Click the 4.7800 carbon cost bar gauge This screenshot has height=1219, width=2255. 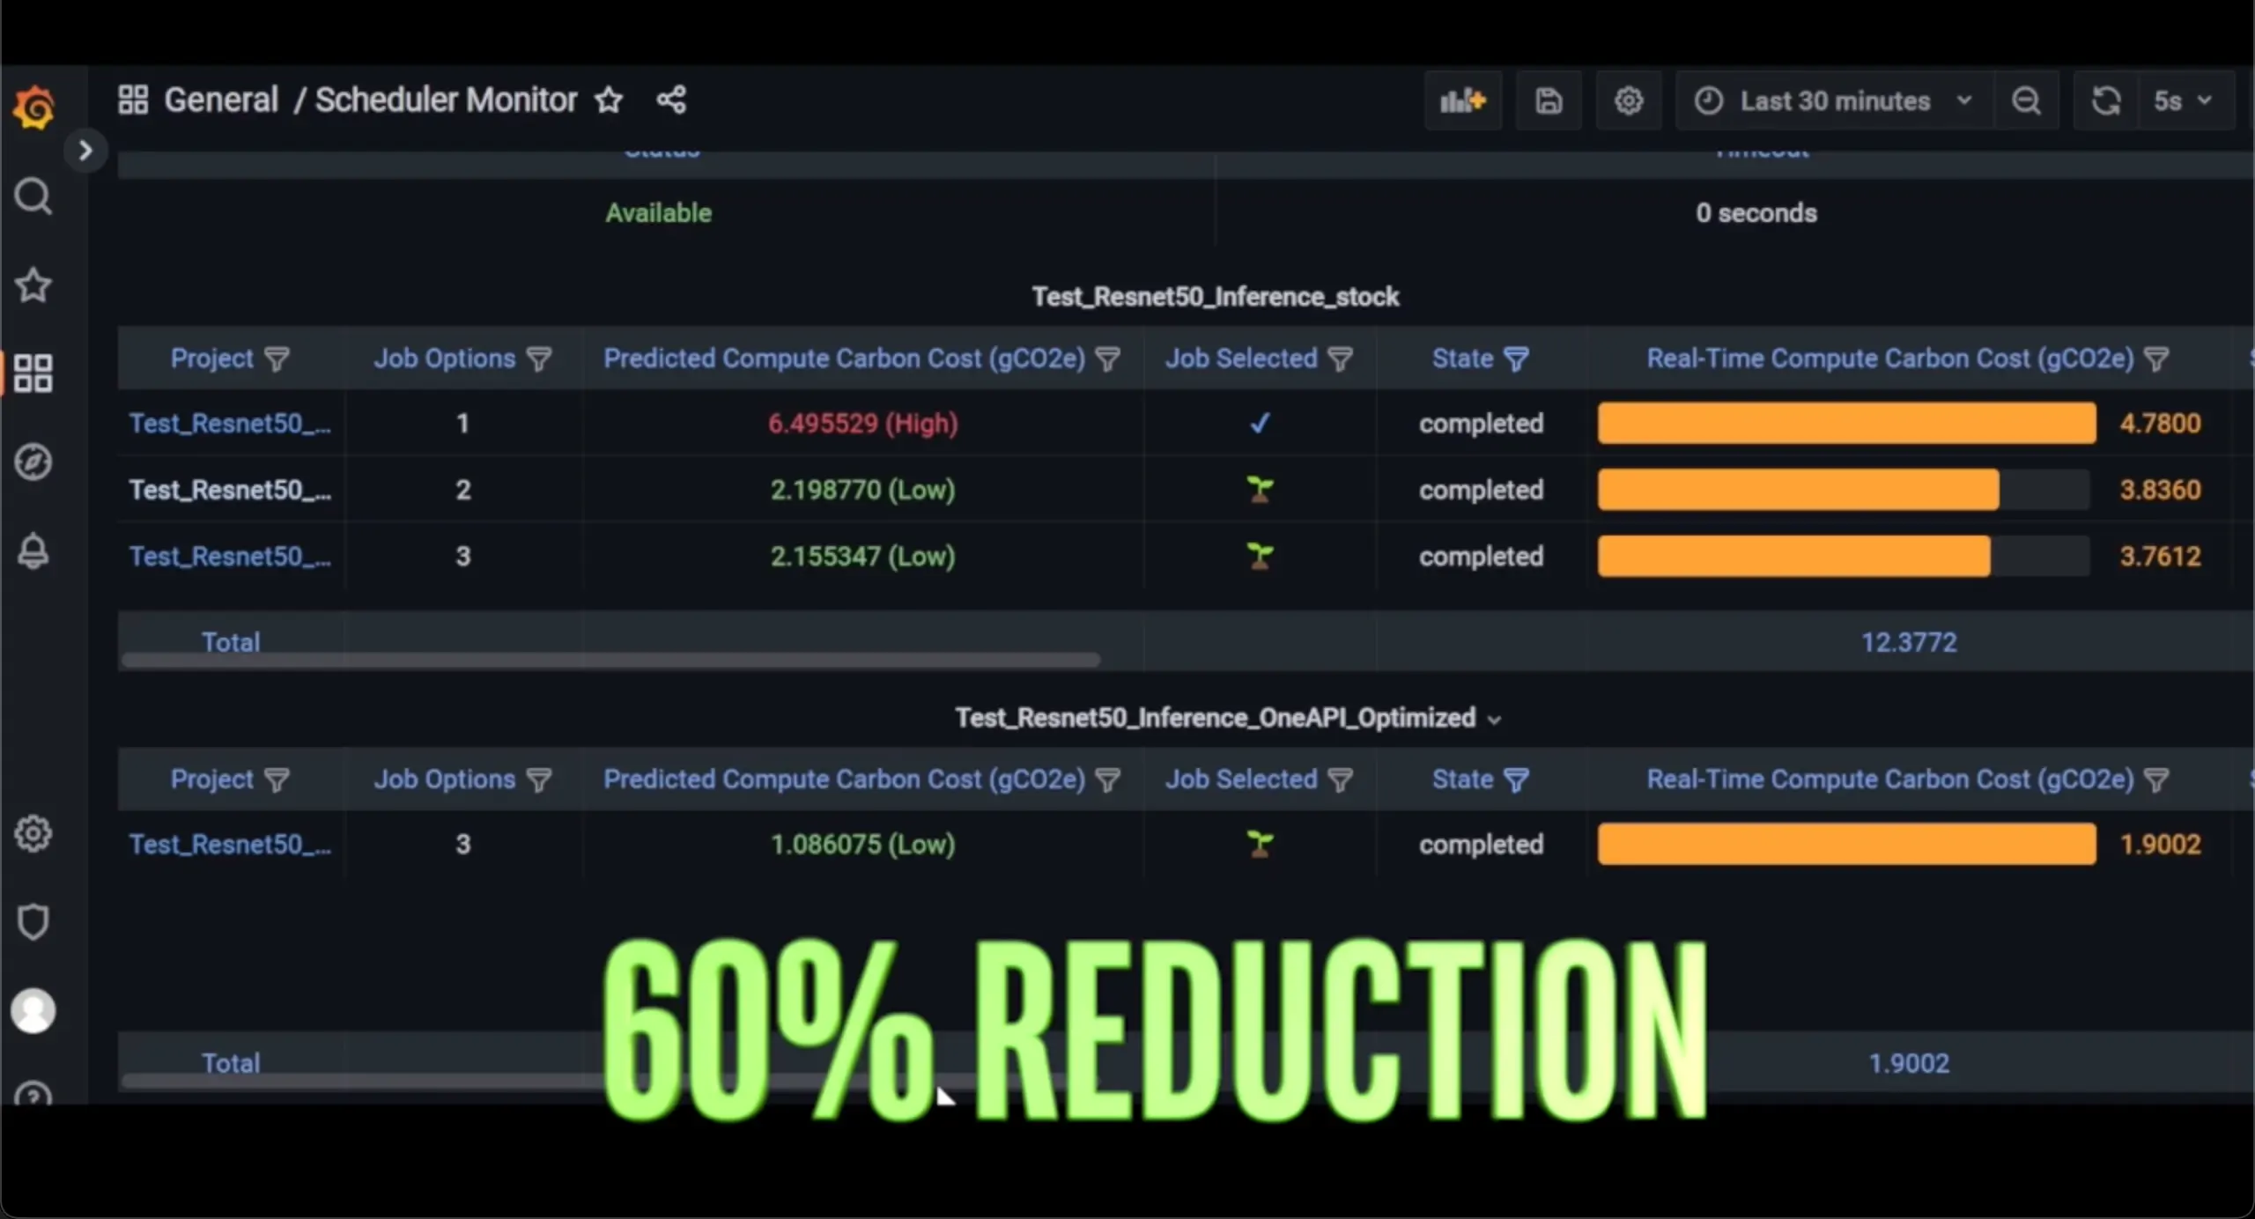pos(1847,424)
